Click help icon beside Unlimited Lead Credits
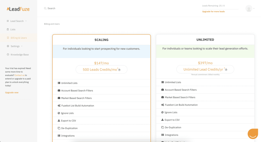The image size is (261, 142). pyautogui.click(x=226, y=70)
